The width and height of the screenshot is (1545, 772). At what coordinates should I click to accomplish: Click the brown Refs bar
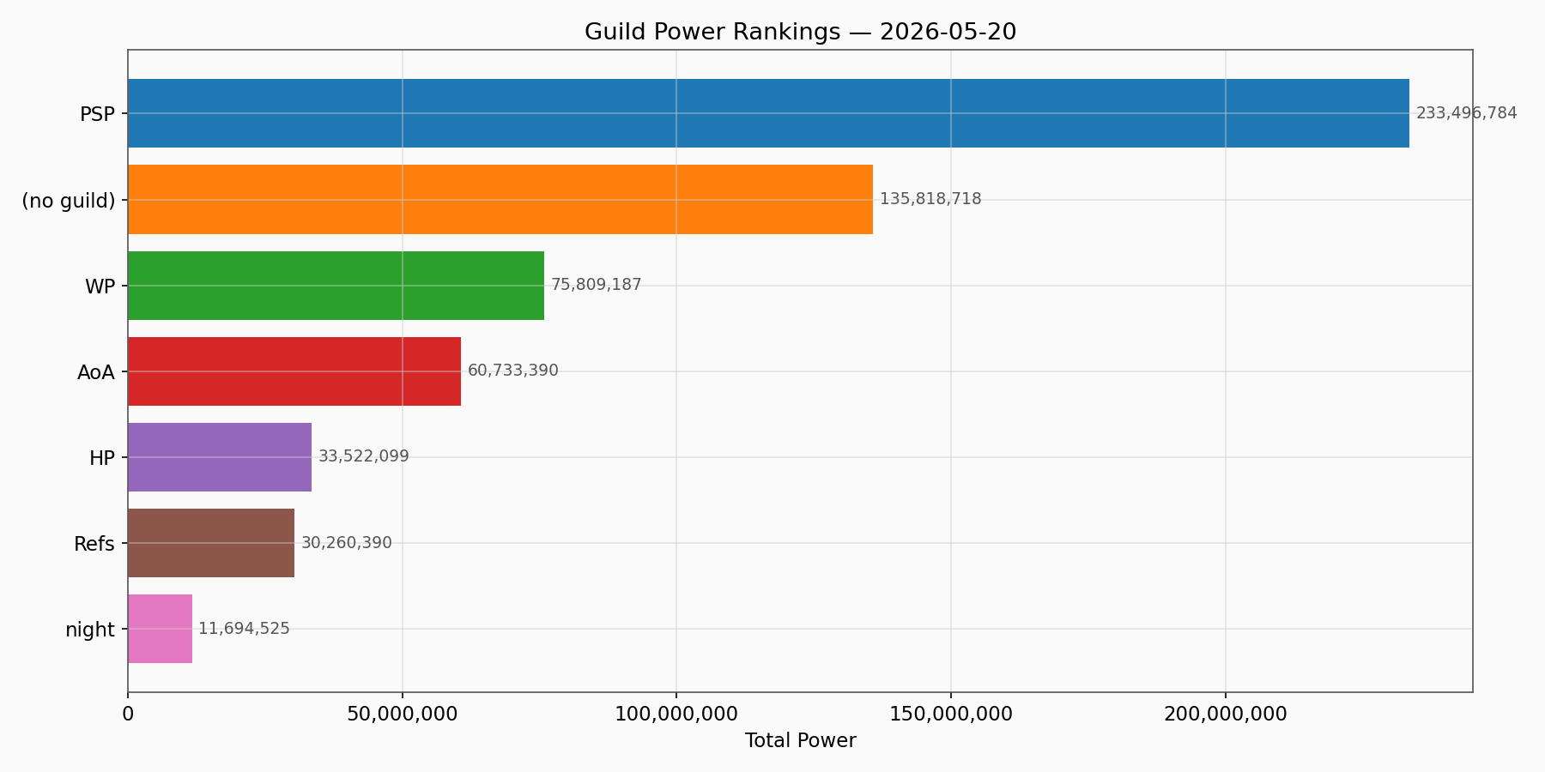click(x=211, y=543)
